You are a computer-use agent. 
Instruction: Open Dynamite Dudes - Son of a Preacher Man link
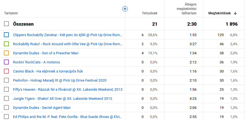point(46,53)
